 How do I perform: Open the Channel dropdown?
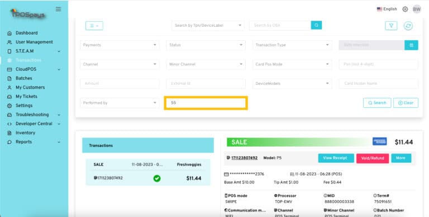(x=120, y=64)
